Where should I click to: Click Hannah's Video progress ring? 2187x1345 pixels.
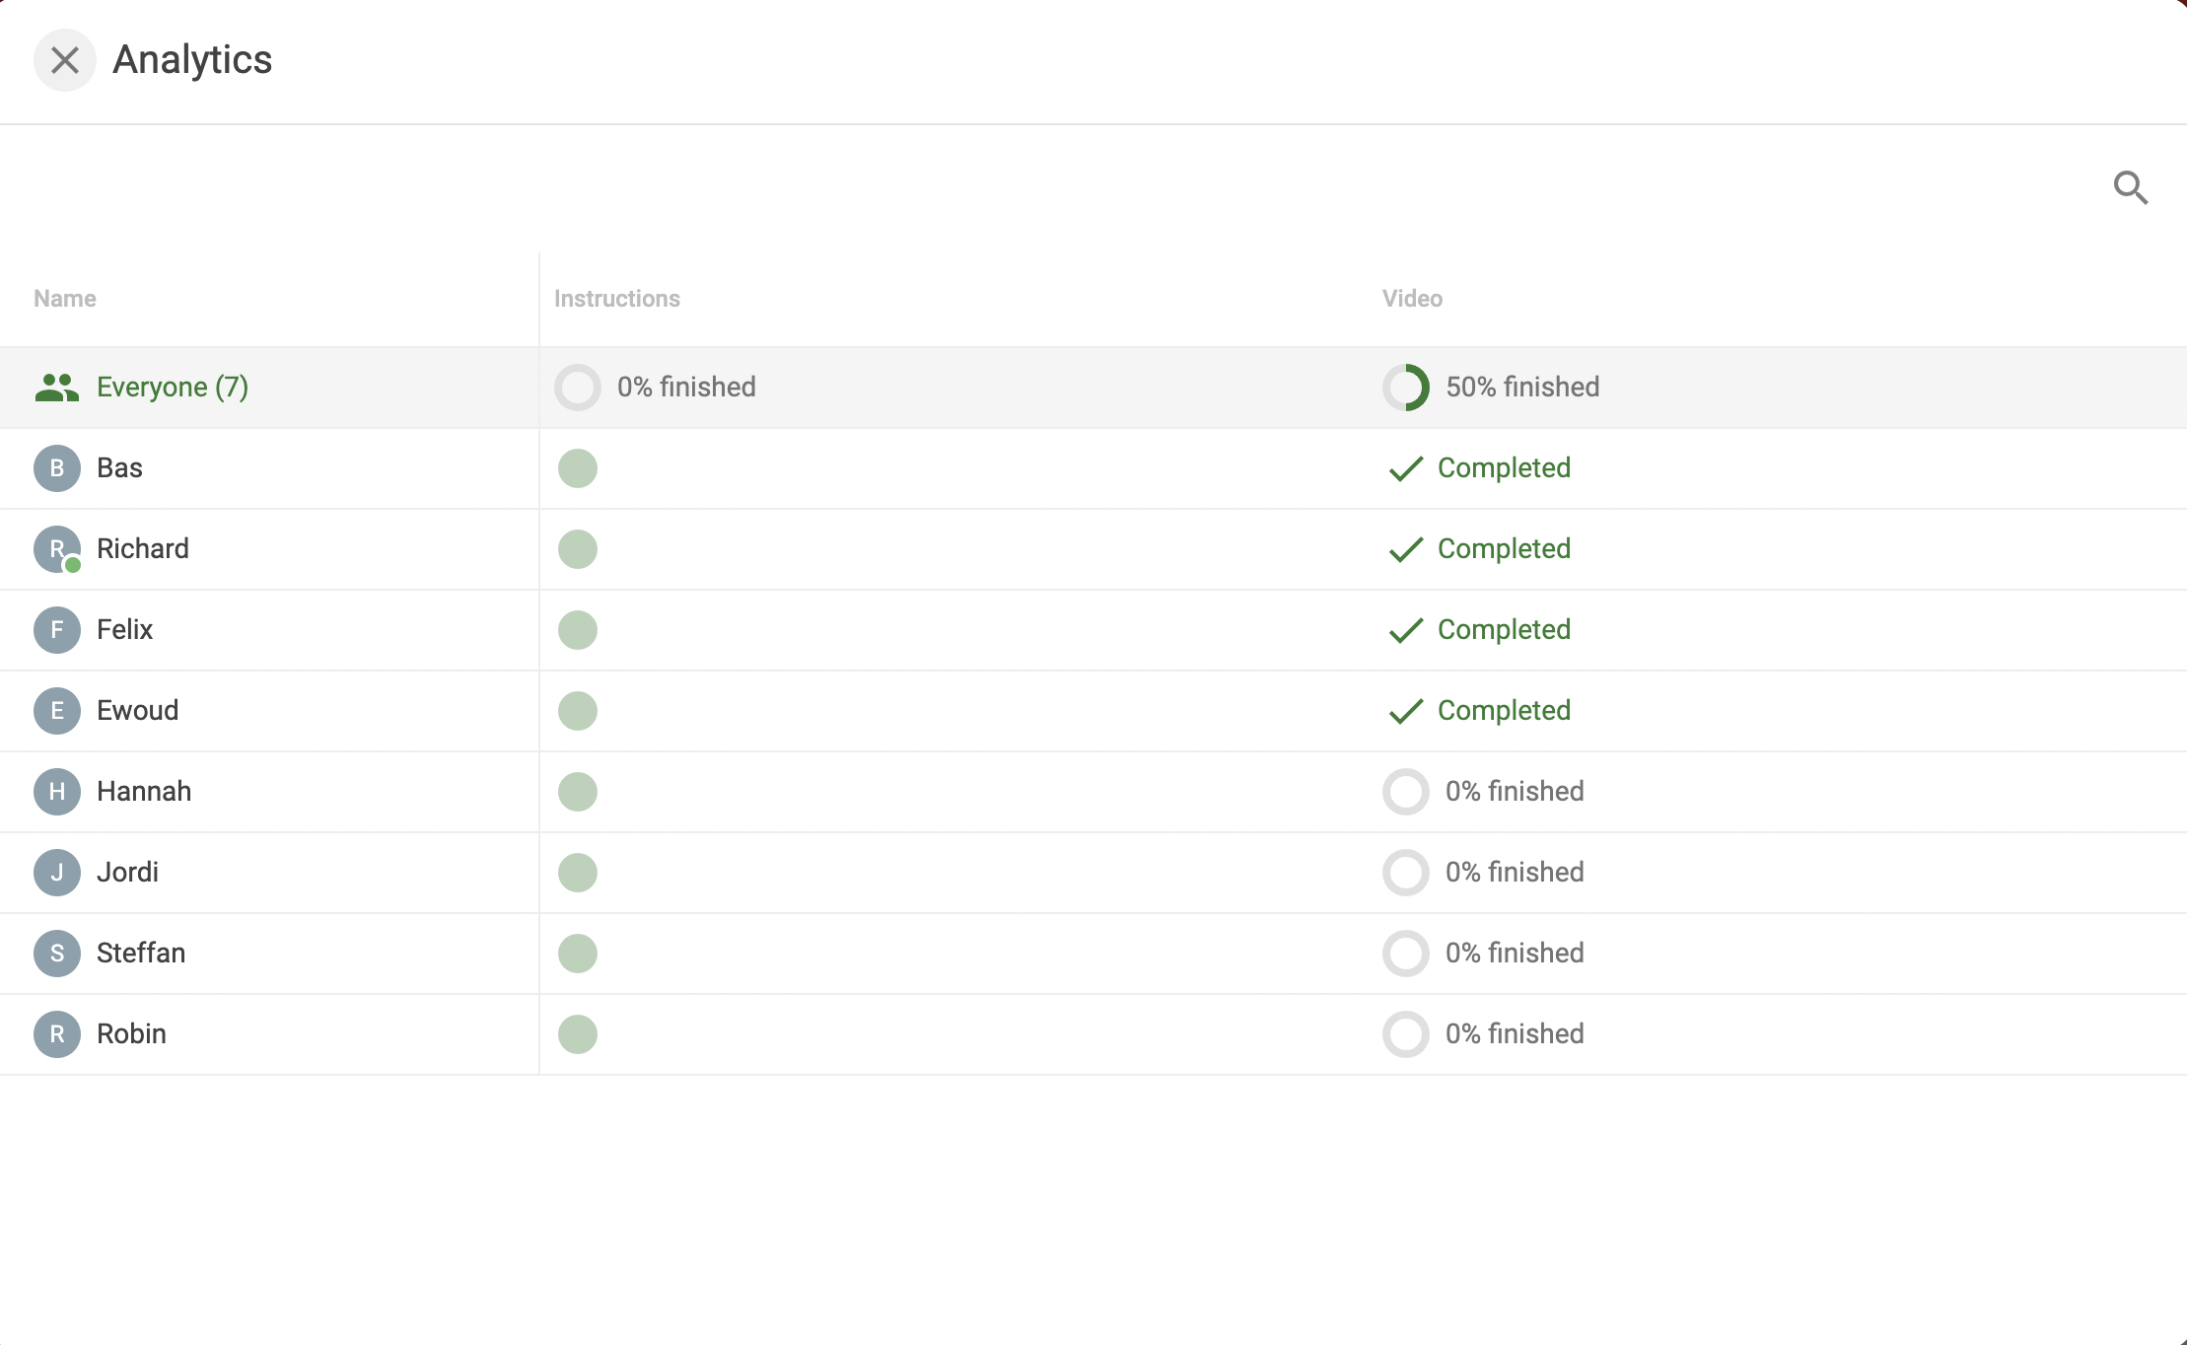(1406, 792)
